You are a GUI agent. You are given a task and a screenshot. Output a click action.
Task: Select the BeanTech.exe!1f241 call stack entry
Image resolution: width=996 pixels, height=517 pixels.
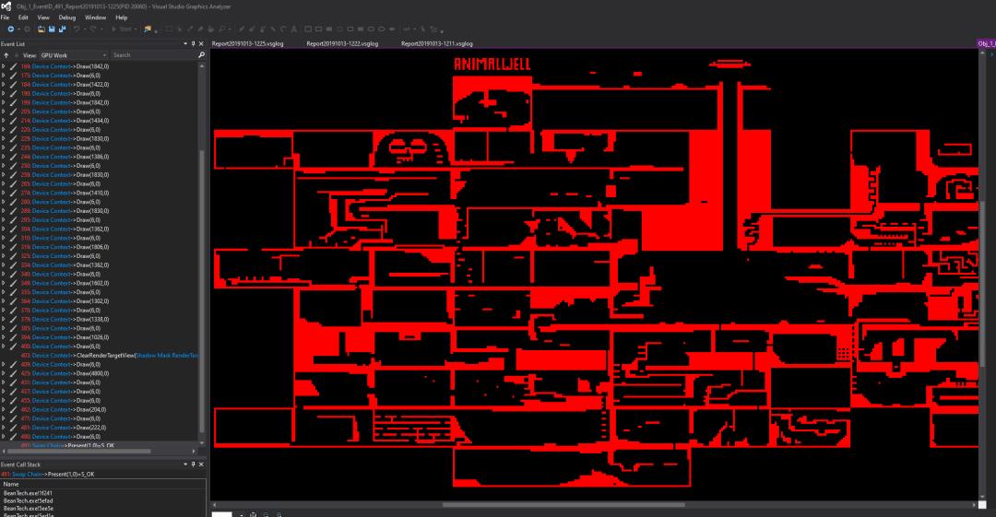[28, 493]
